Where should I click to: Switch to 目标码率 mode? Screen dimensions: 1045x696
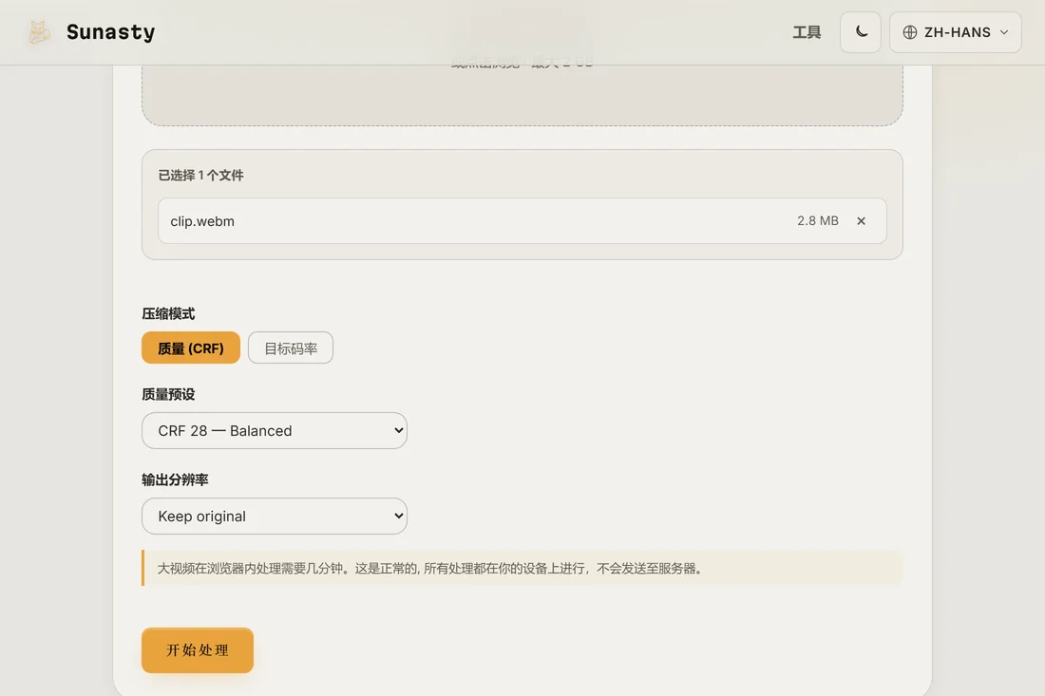click(x=291, y=348)
